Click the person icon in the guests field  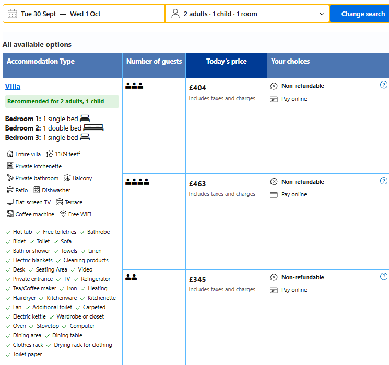(175, 14)
